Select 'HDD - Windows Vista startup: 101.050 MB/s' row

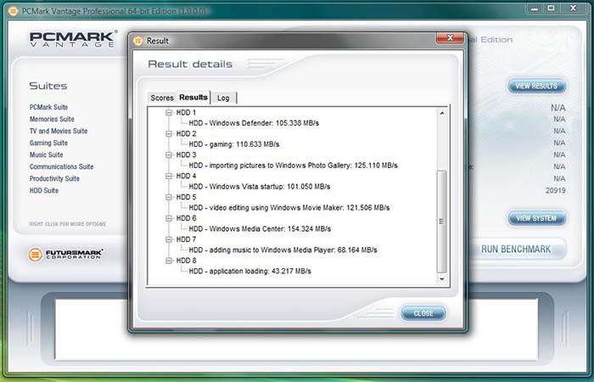[x=260, y=187]
